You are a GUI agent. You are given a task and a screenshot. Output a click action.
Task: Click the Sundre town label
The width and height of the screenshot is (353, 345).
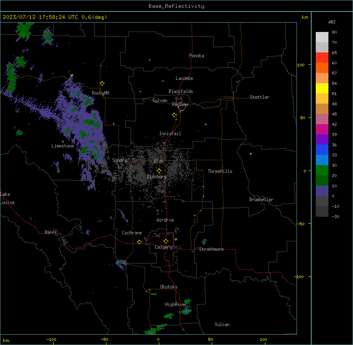click(x=120, y=160)
